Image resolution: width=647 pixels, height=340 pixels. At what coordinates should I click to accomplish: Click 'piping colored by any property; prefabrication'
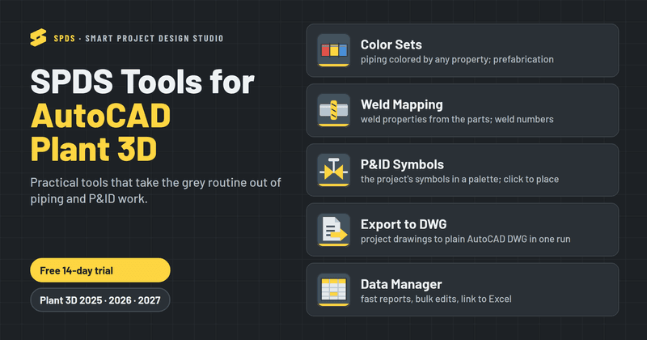[x=457, y=59]
